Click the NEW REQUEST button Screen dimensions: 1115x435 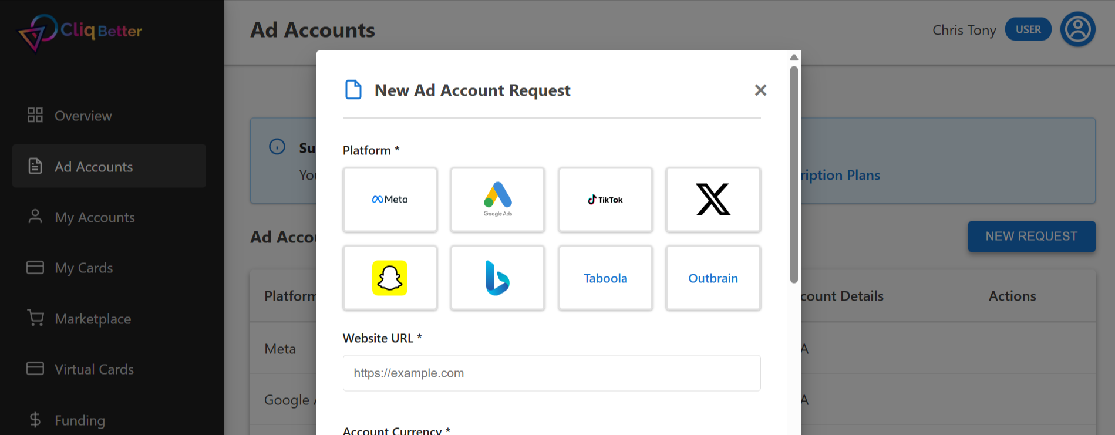pyautogui.click(x=1032, y=237)
